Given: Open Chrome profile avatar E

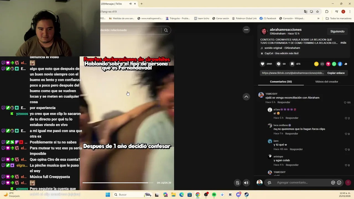Looking at the screenshot, I should [343, 12].
